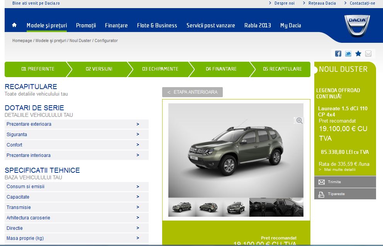The height and width of the screenshot is (246, 383).
Task: Select second Duster rear-view thumbnail
Action: (209, 207)
